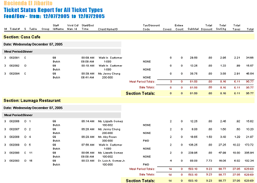Click subtotal 239.95 for ticket 002090
The image size is (257, 183).
(x=193, y=153)
